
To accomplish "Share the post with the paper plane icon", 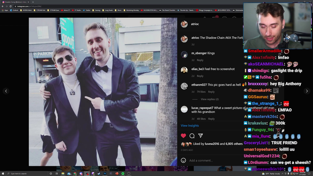I will (201, 136).
